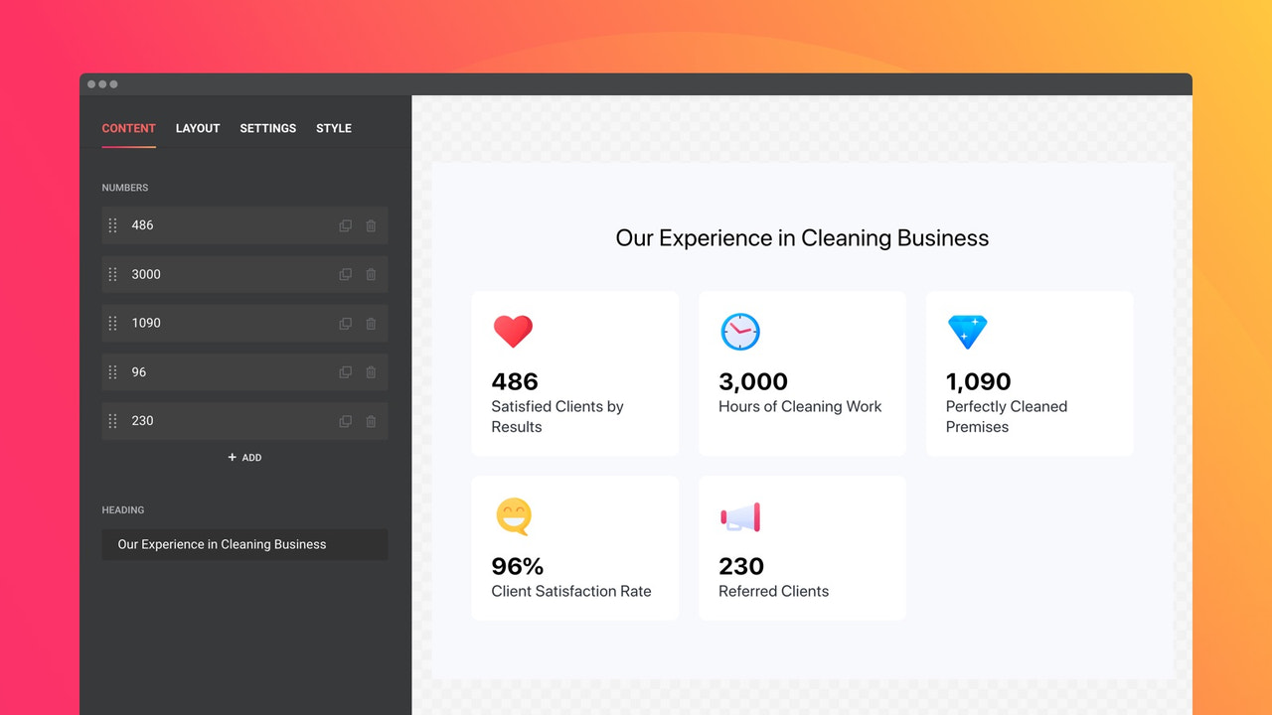This screenshot has width=1272, height=715.
Task: Open the 1090 number row
Action: (x=244, y=323)
